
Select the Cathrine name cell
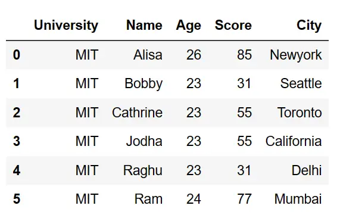[x=137, y=113]
